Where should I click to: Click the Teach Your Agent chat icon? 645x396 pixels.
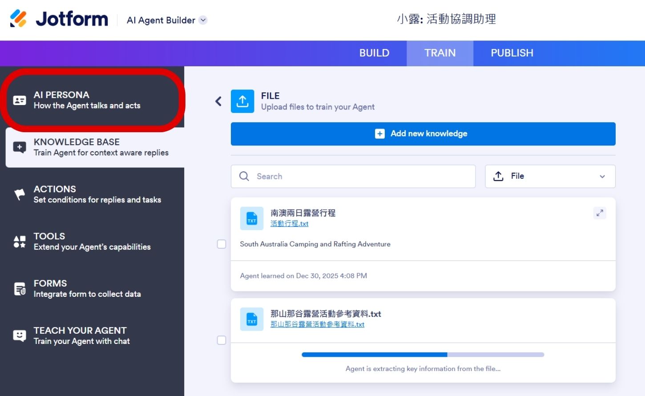pos(20,335)
